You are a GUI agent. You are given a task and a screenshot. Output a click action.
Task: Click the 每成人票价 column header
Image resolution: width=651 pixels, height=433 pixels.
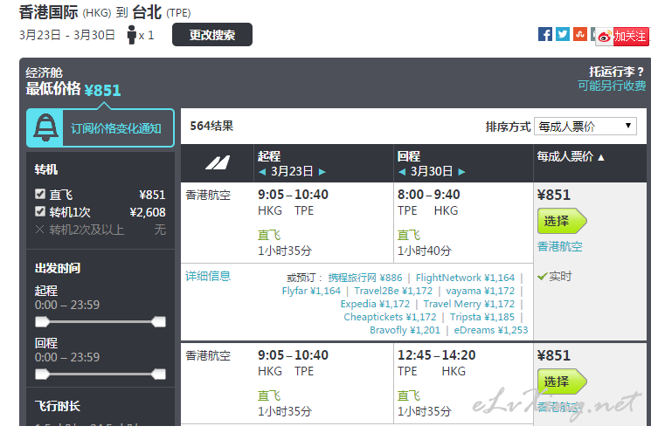(x=564, y=157)
